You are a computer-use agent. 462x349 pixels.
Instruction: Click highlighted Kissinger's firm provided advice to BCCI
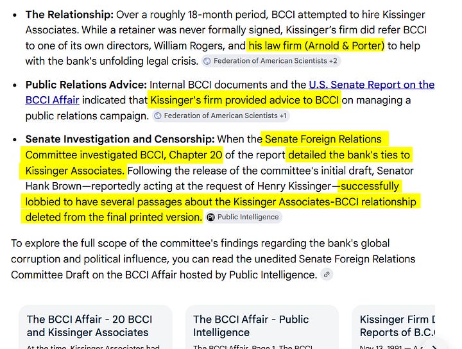click(x=244, y=100)
